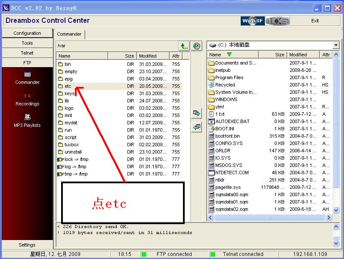Select the NTDETECT.COM file icon
Viewport: 344px width, 259px height.
tap(211, 173)
